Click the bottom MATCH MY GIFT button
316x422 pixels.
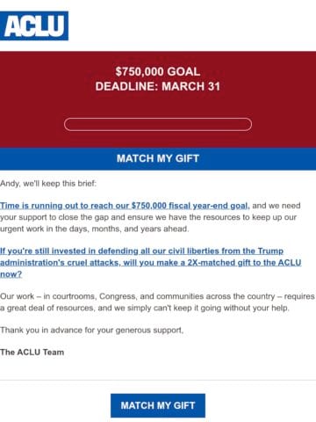158,405
